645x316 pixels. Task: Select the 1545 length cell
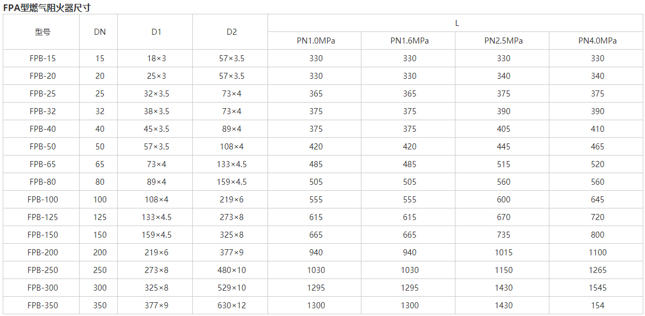click(597, 288)
